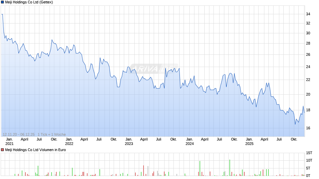Image resolution: width=319 pixels, height=179 pixels.
Task: Click the price axis value 18
Action: coord(308,110)
